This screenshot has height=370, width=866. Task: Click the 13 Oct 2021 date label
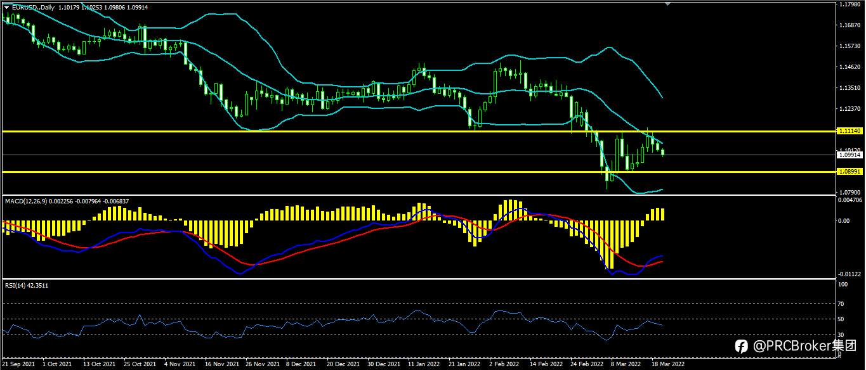pos(100,364)
